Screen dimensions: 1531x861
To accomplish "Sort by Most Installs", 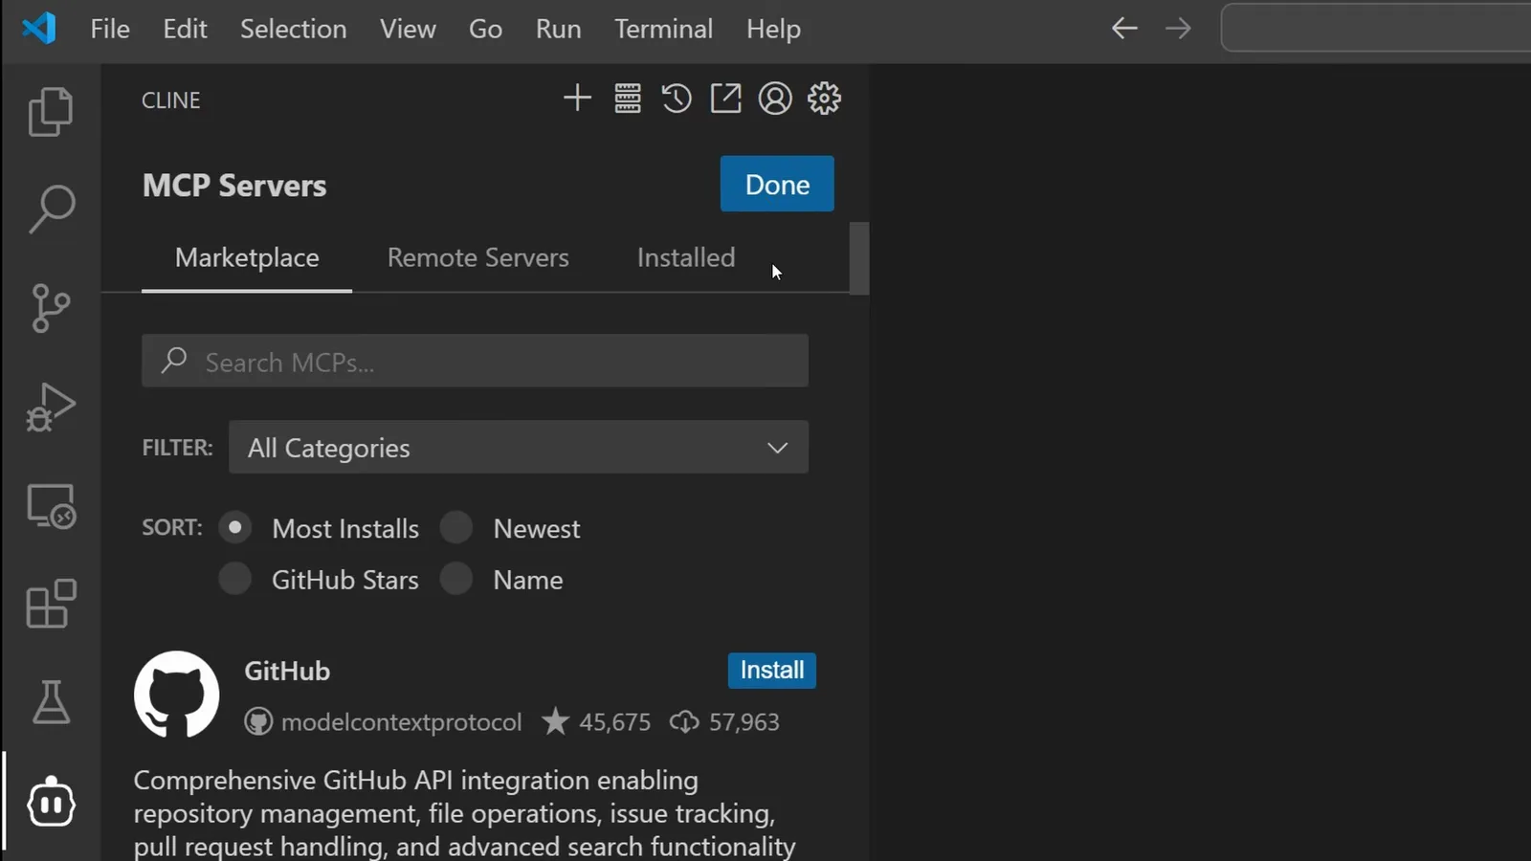I will [234, 528].
